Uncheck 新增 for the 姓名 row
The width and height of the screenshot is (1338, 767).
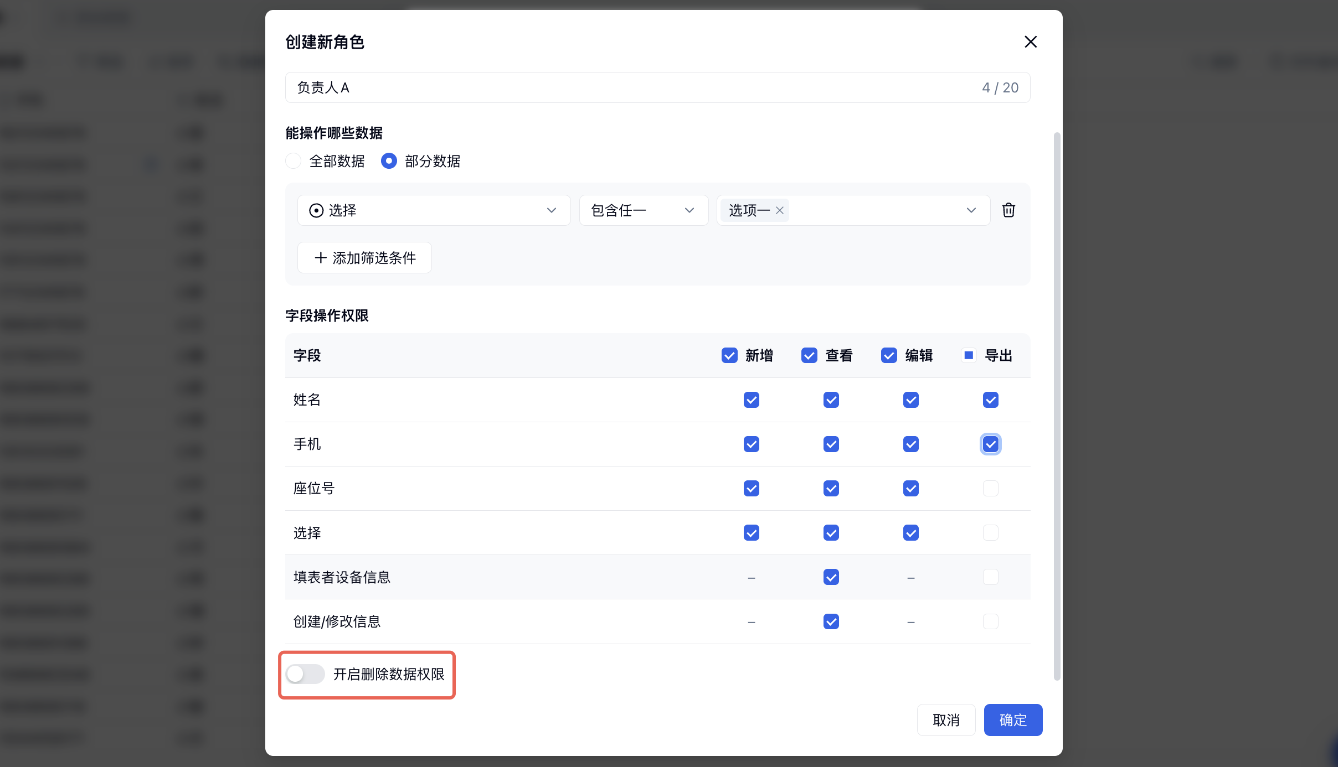click(752, 400)
